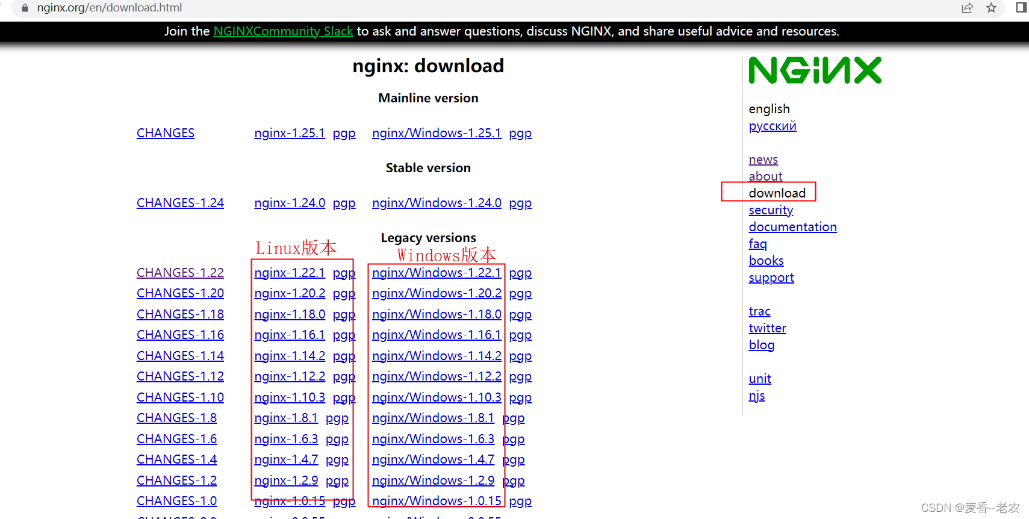This screenshot has width=1029, height=519.
Task: Open the njs link in sidebar
Action: 757,396
